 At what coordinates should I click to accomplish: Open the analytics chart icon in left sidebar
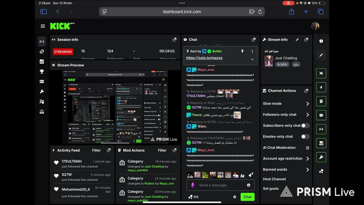[42, 61]
